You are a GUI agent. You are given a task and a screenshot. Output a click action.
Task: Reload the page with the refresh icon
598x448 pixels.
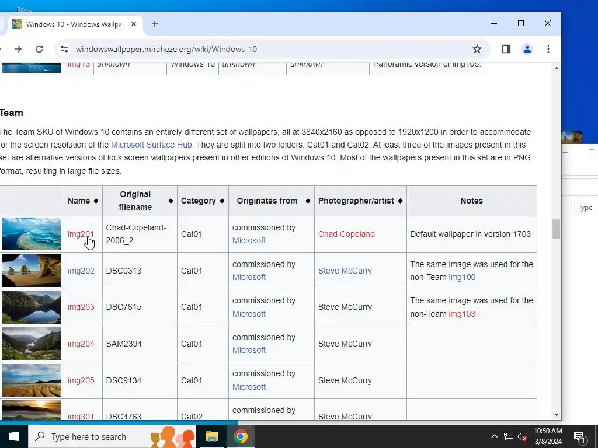[39, 49]
